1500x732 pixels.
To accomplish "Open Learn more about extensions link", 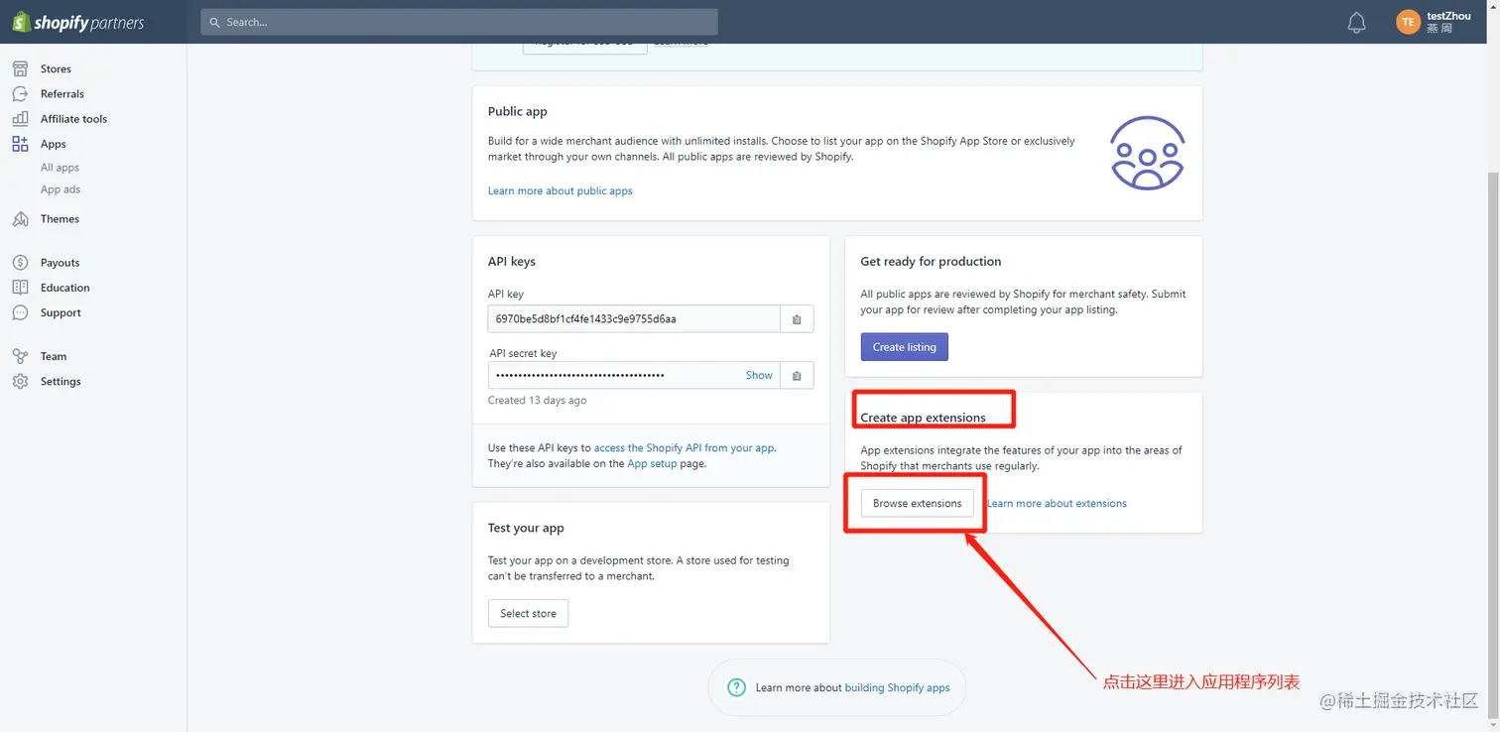I will coord(1057,503).
